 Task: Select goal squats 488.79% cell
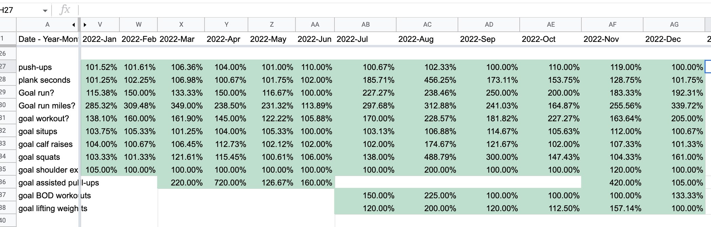point(427,157)
